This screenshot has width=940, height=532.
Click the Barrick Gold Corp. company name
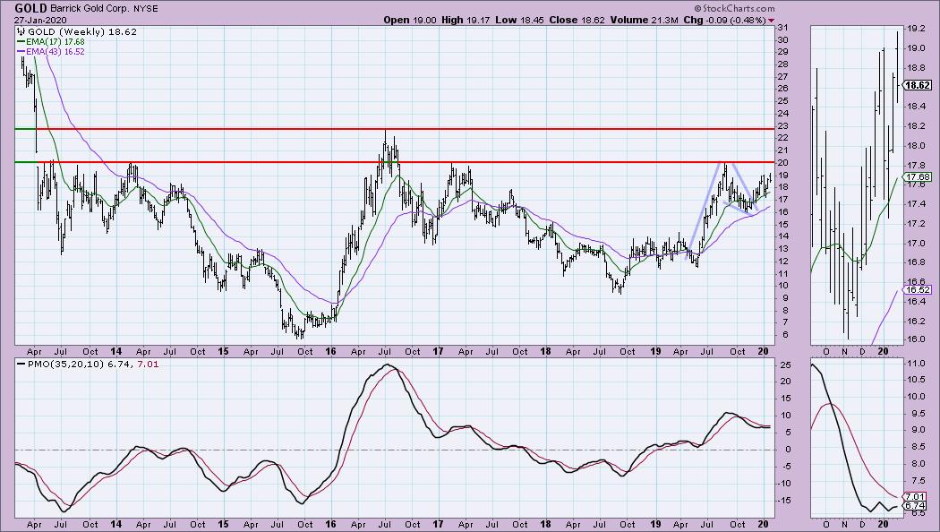[88, 9]
